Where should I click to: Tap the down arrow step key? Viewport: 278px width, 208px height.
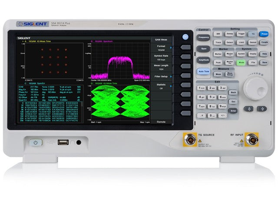coord(249,109)
